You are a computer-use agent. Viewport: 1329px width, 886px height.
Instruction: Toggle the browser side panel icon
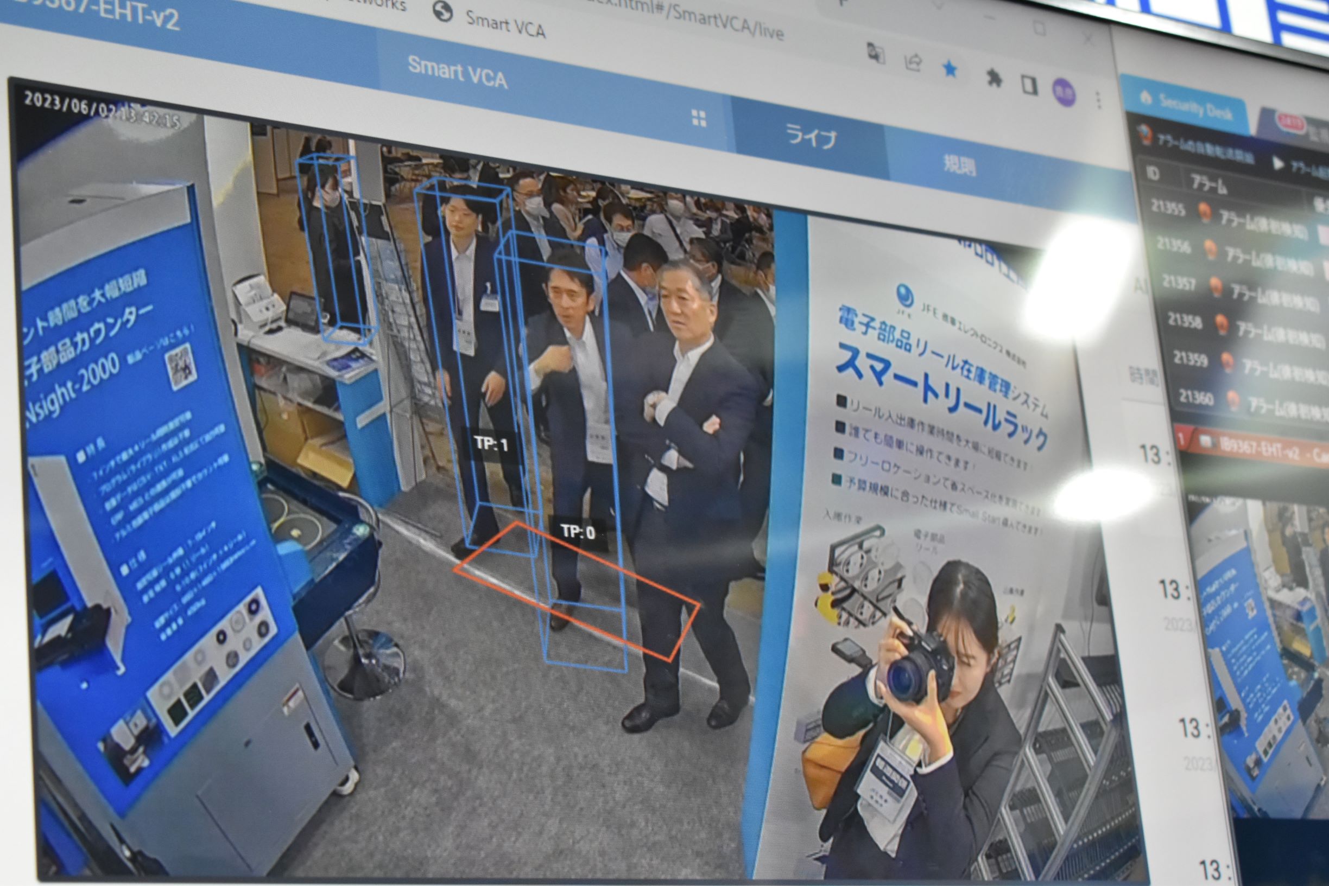1029,85
